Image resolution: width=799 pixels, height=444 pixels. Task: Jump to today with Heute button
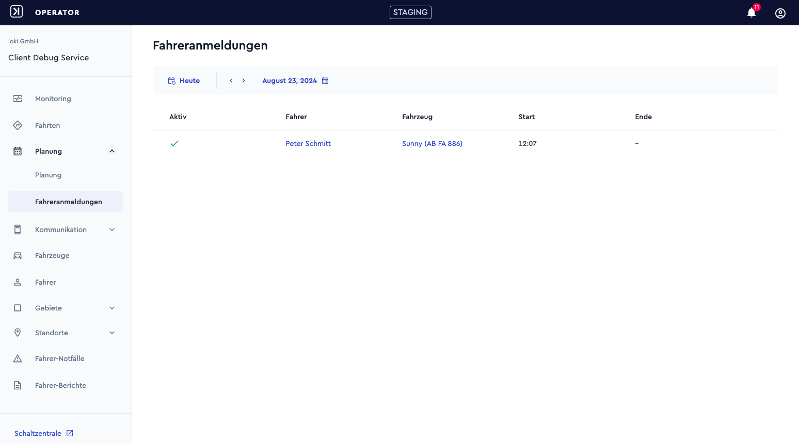click(184, 80)
